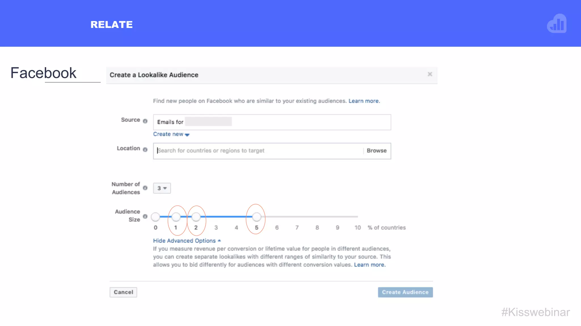The image size is (581, 326).
Task: Click the Location info icon
Action: 145,149
